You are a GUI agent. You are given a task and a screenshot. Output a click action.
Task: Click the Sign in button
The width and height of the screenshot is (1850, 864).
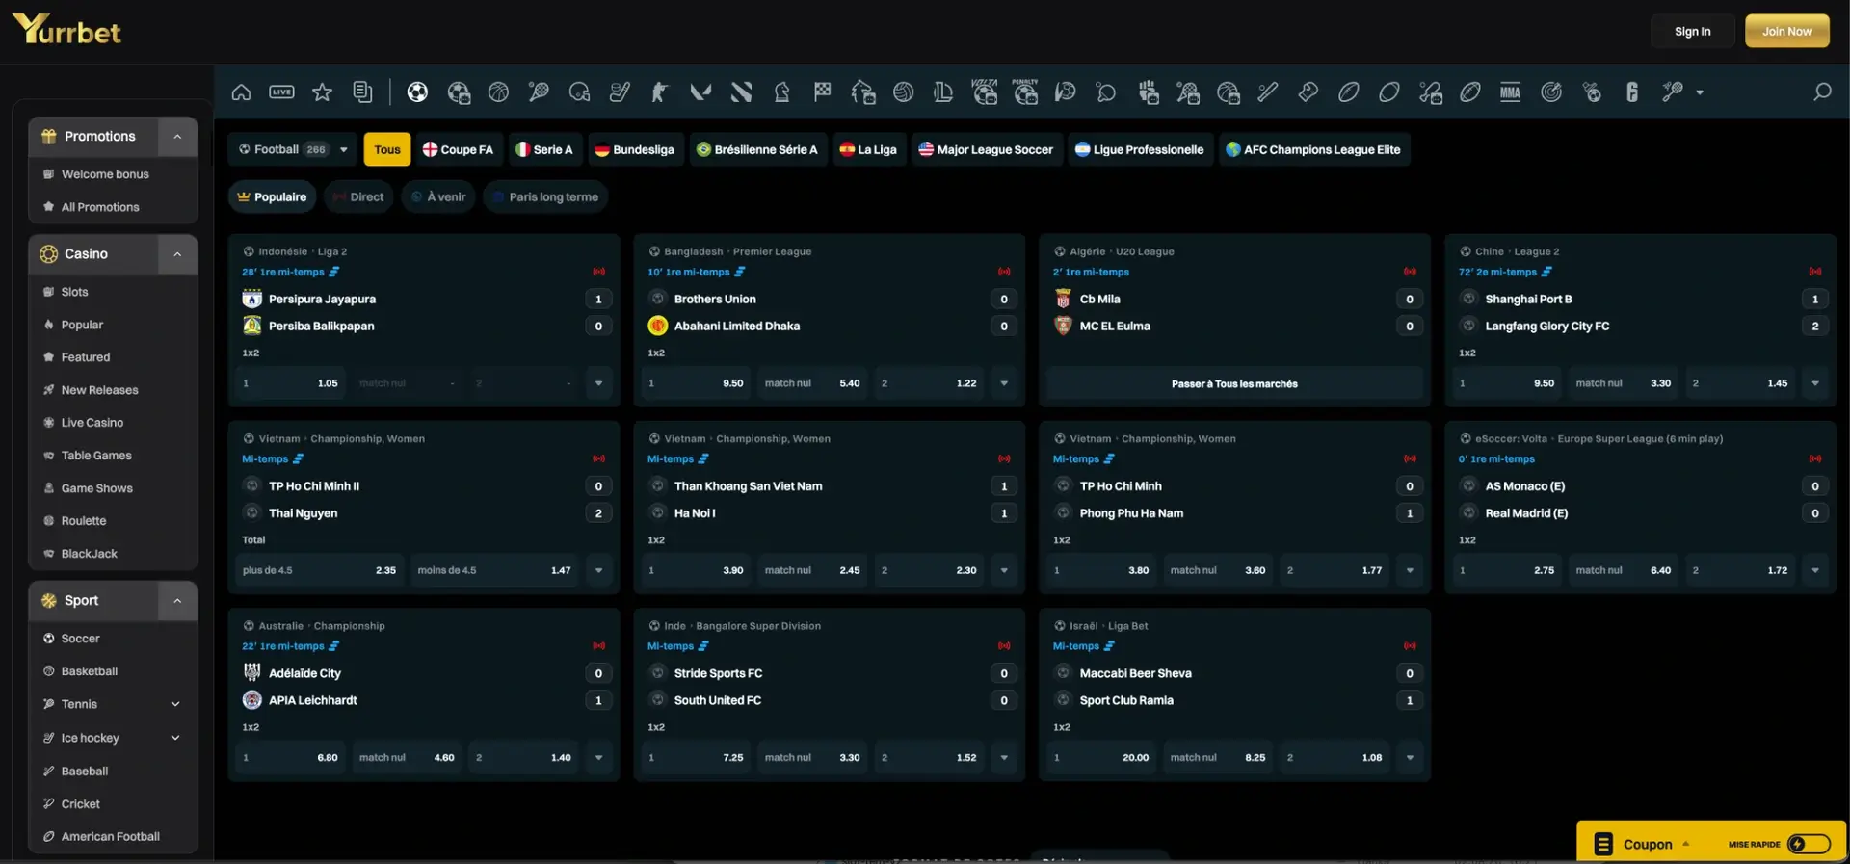[1692, 31]
